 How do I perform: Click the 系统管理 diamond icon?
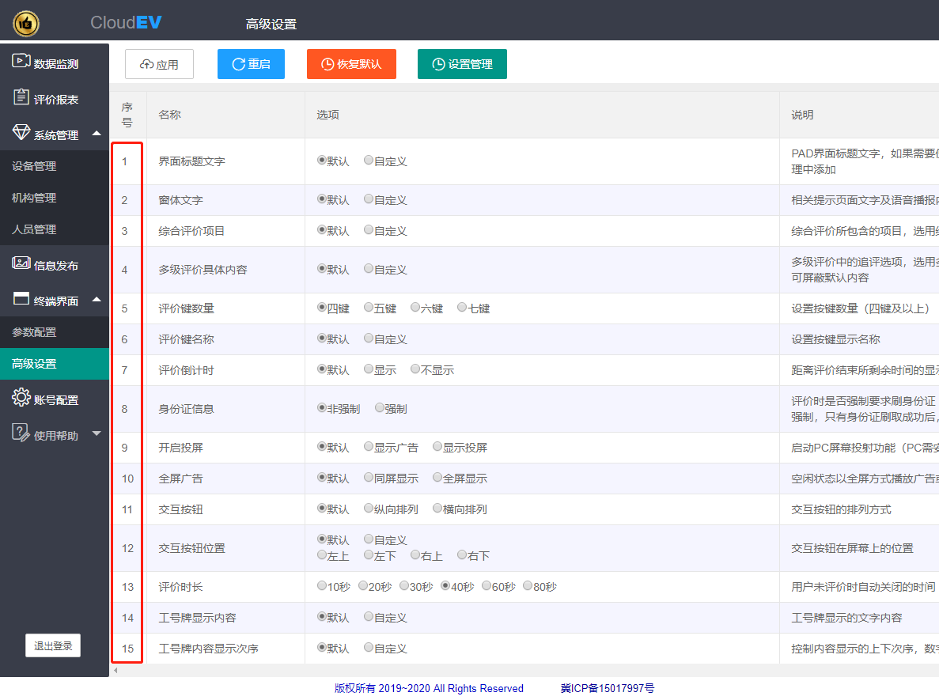[21, 132]
